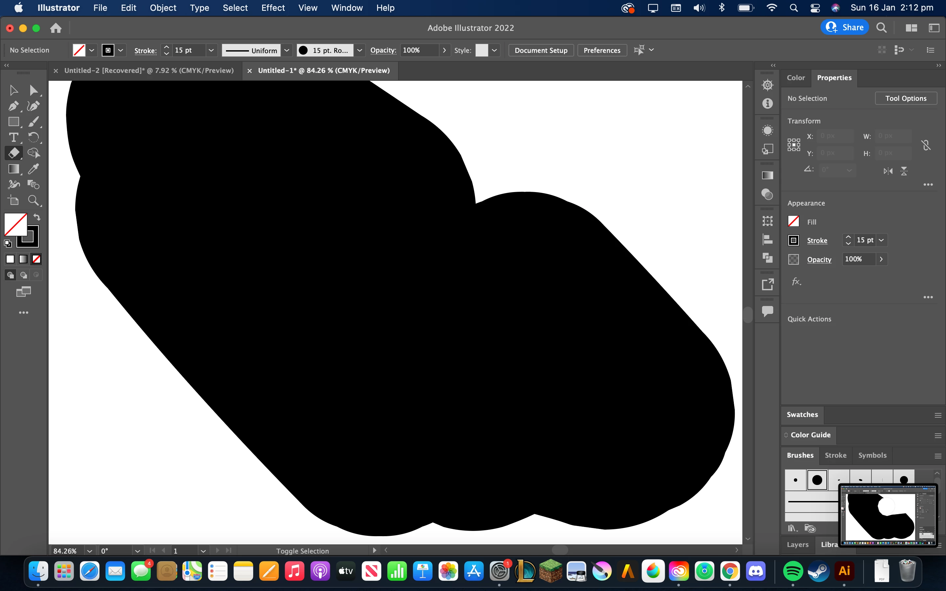The image size is (946, 591).
Task: Select the Direct Selection tool
Action: pyautogui.click(x=34, y=90)
